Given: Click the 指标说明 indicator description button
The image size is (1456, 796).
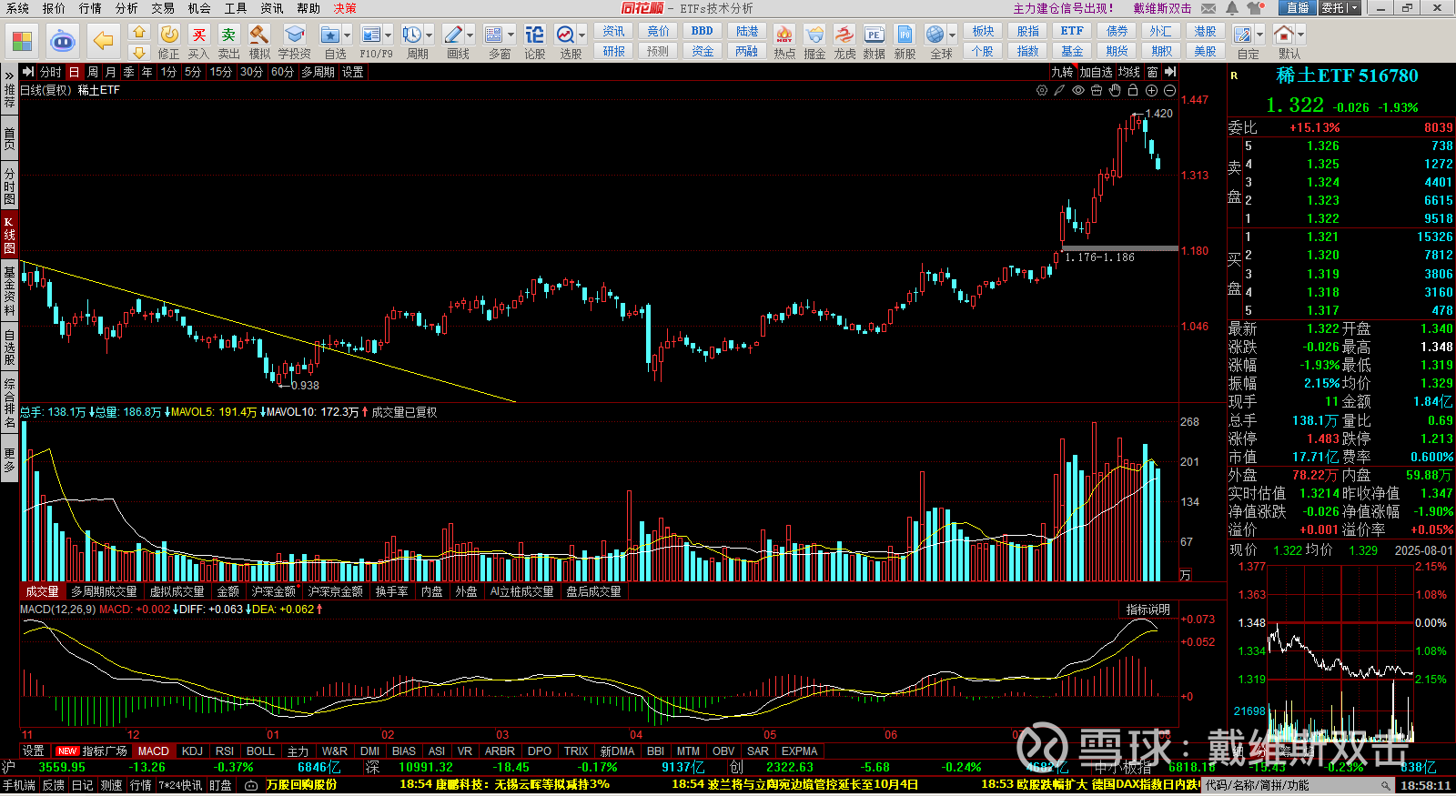Looking at the screenshot, I should (1148, 610).
